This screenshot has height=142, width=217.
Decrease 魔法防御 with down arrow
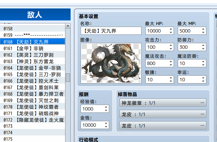[x=203, y=65]
